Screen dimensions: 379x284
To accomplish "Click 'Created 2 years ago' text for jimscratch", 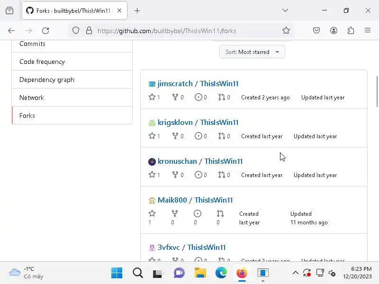I will tap(265, 98).
